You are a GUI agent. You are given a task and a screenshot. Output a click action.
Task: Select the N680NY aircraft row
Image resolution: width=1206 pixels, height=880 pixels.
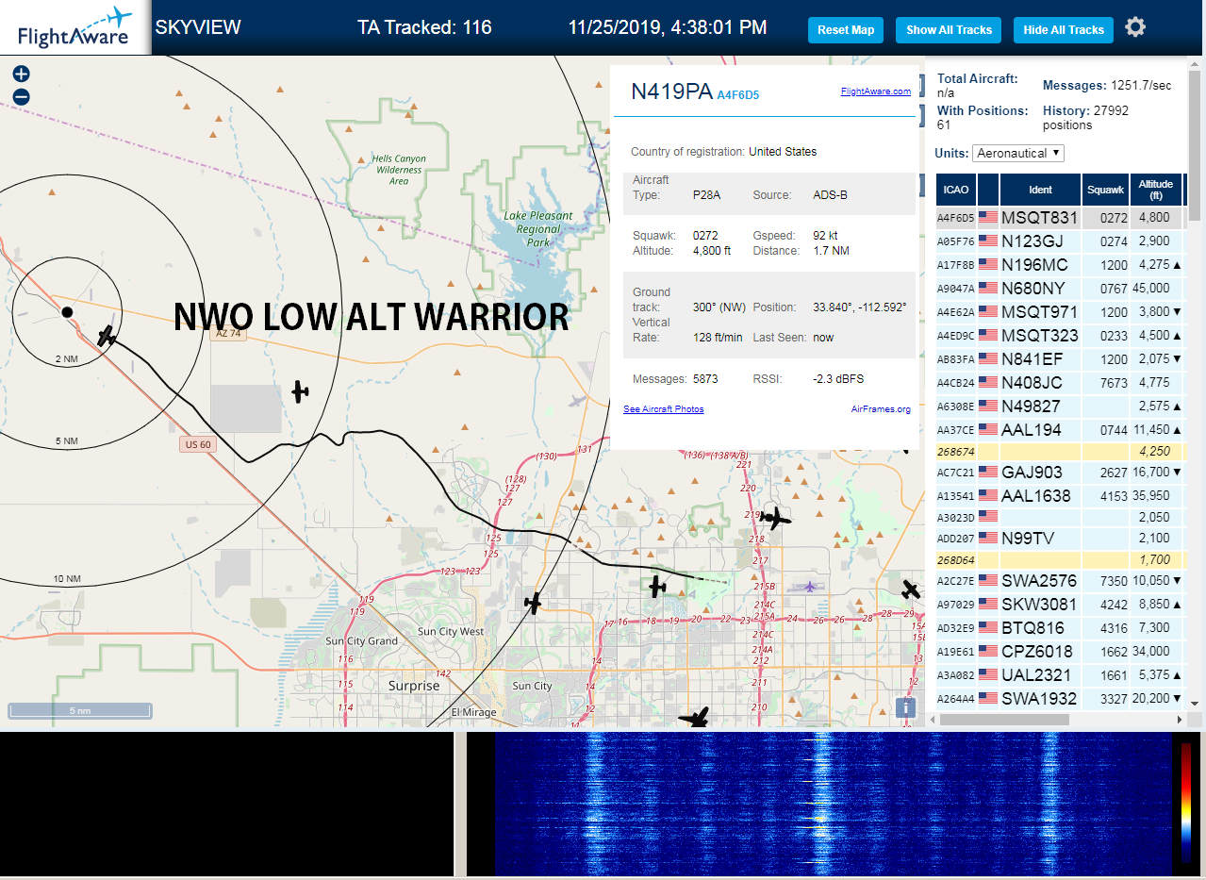point(1060,289)
